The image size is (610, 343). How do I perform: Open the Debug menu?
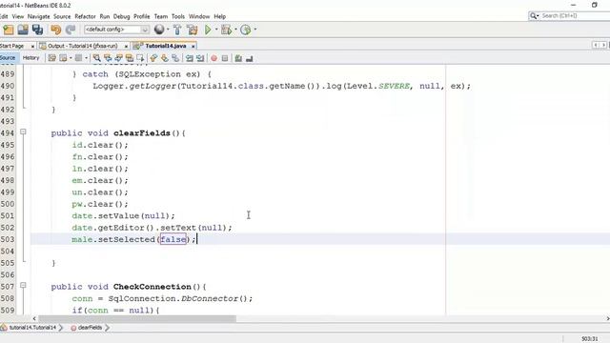tap(121, 16)
